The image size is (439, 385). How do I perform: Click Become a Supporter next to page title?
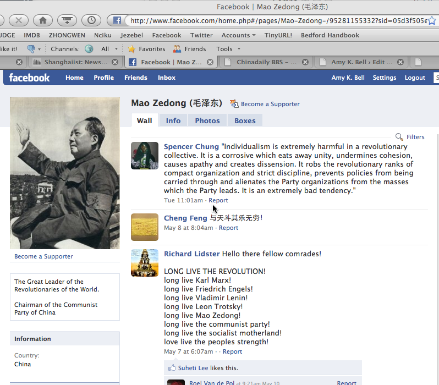[270, 104]
